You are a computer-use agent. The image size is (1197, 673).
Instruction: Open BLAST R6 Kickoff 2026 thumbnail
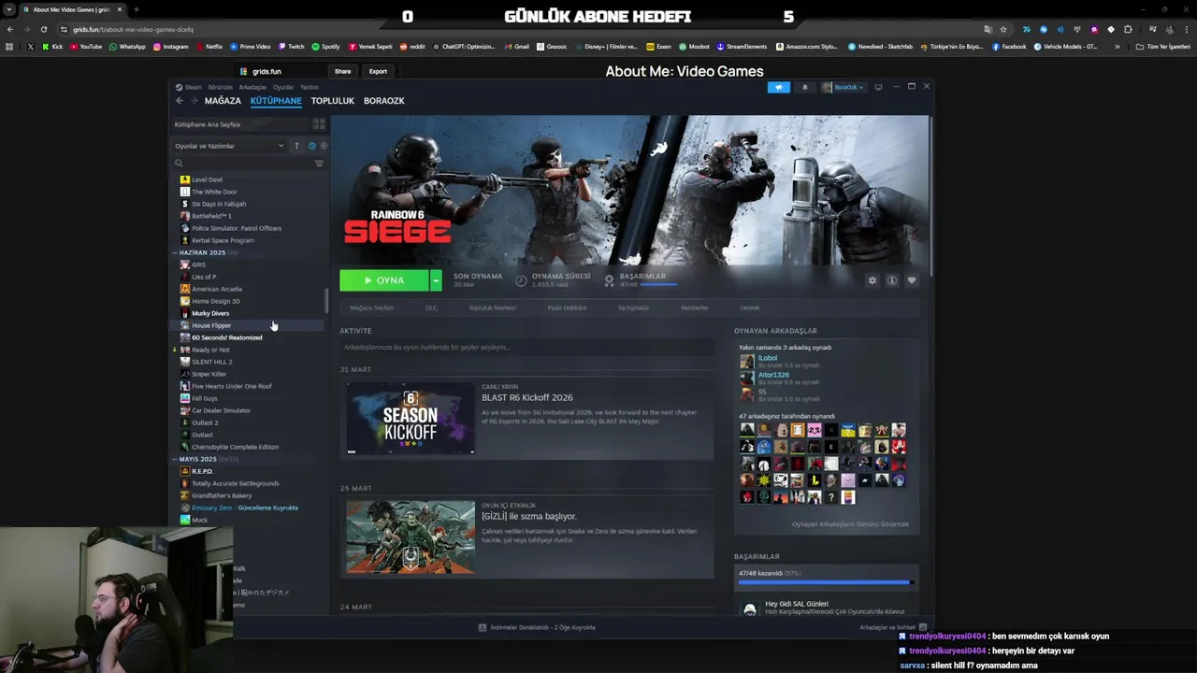(x=411, y=418)
